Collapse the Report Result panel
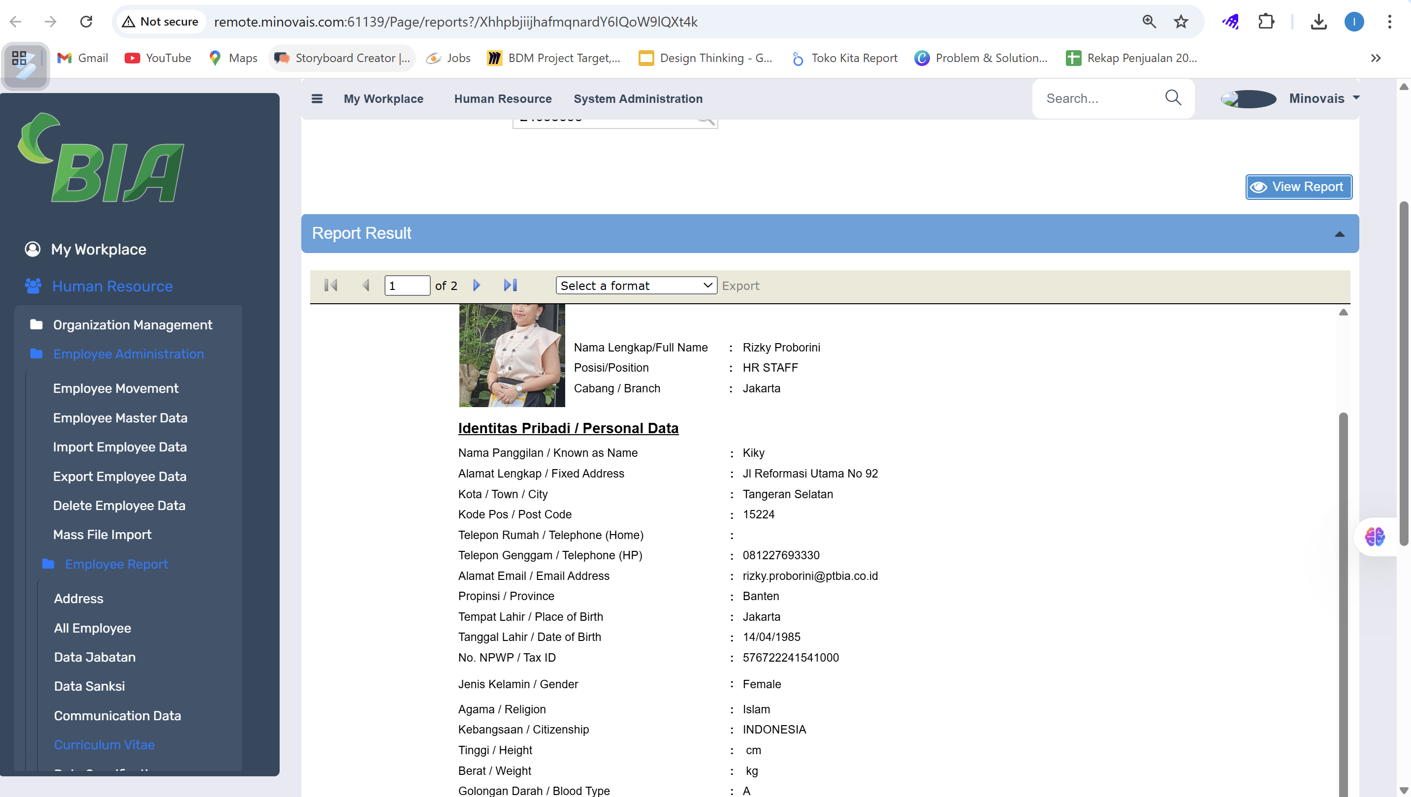Image resolution: width=1411 pixels, height=797 pixels. pyautogui.click(x=1340, y=234)
